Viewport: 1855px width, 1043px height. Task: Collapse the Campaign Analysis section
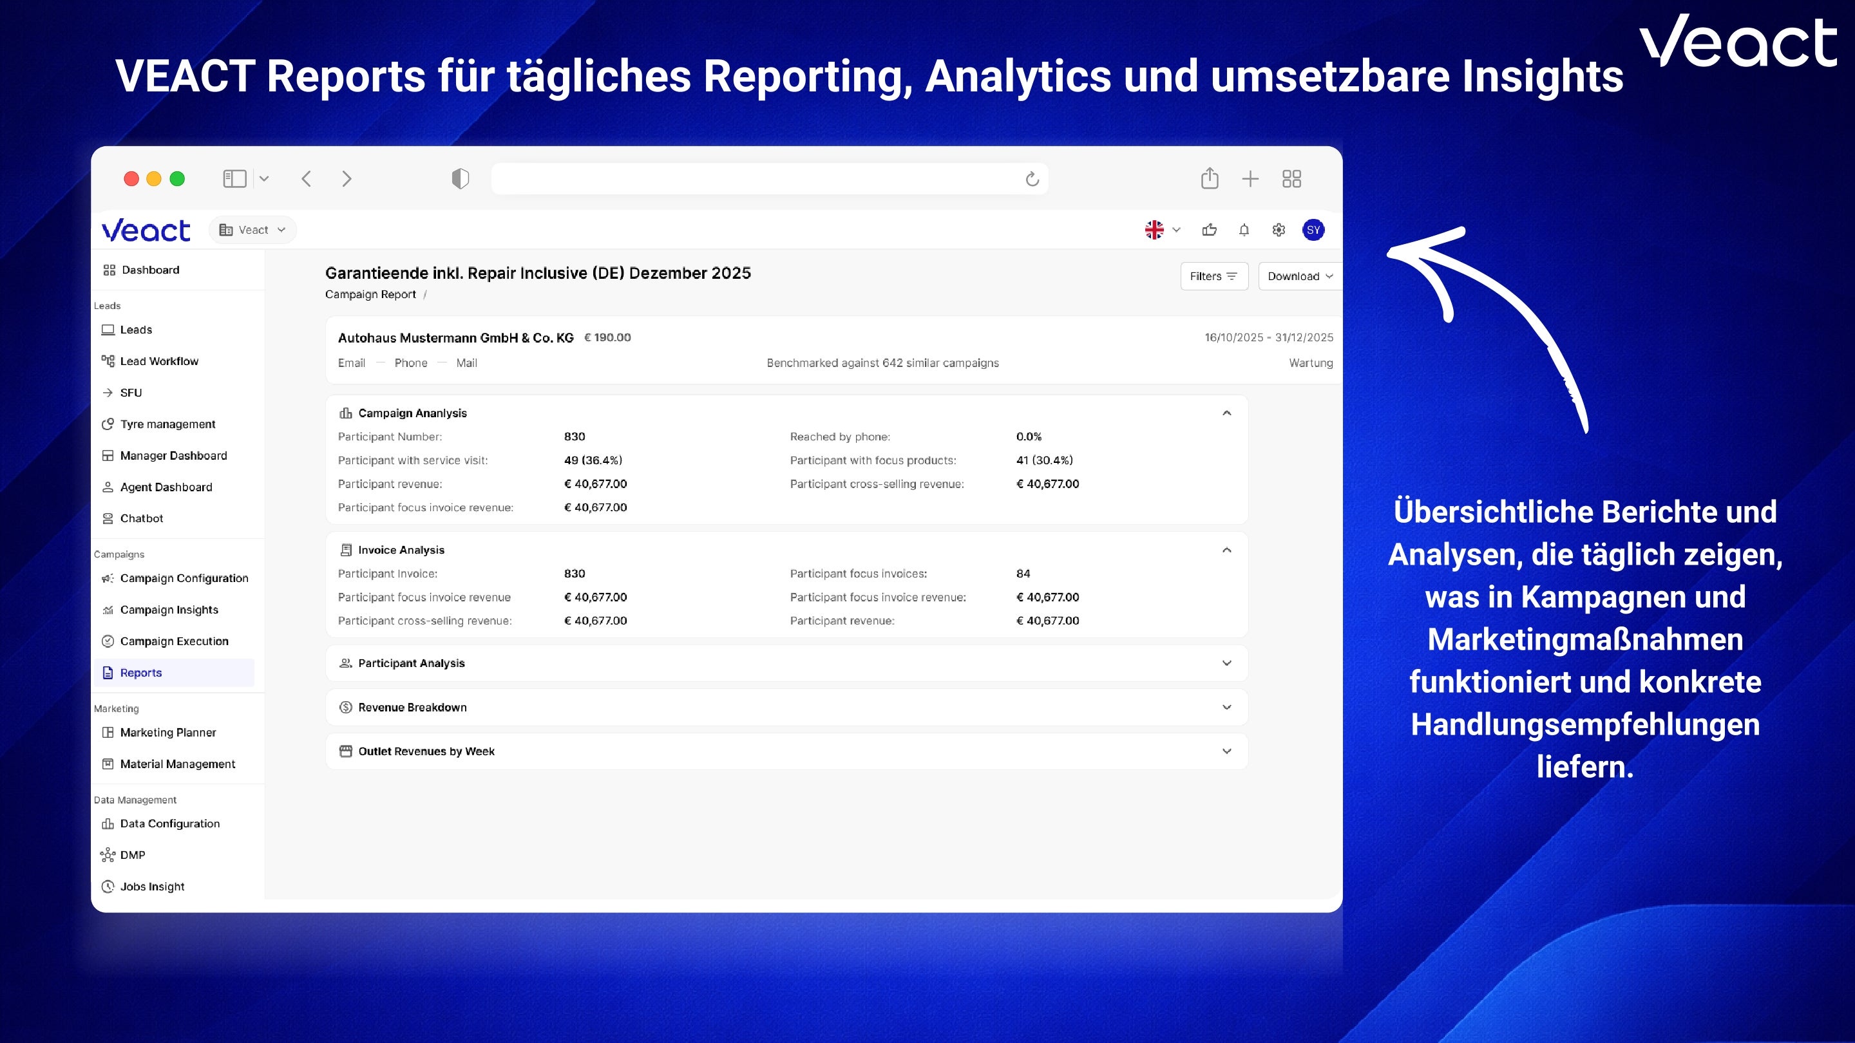click(x=1226, y=413)
